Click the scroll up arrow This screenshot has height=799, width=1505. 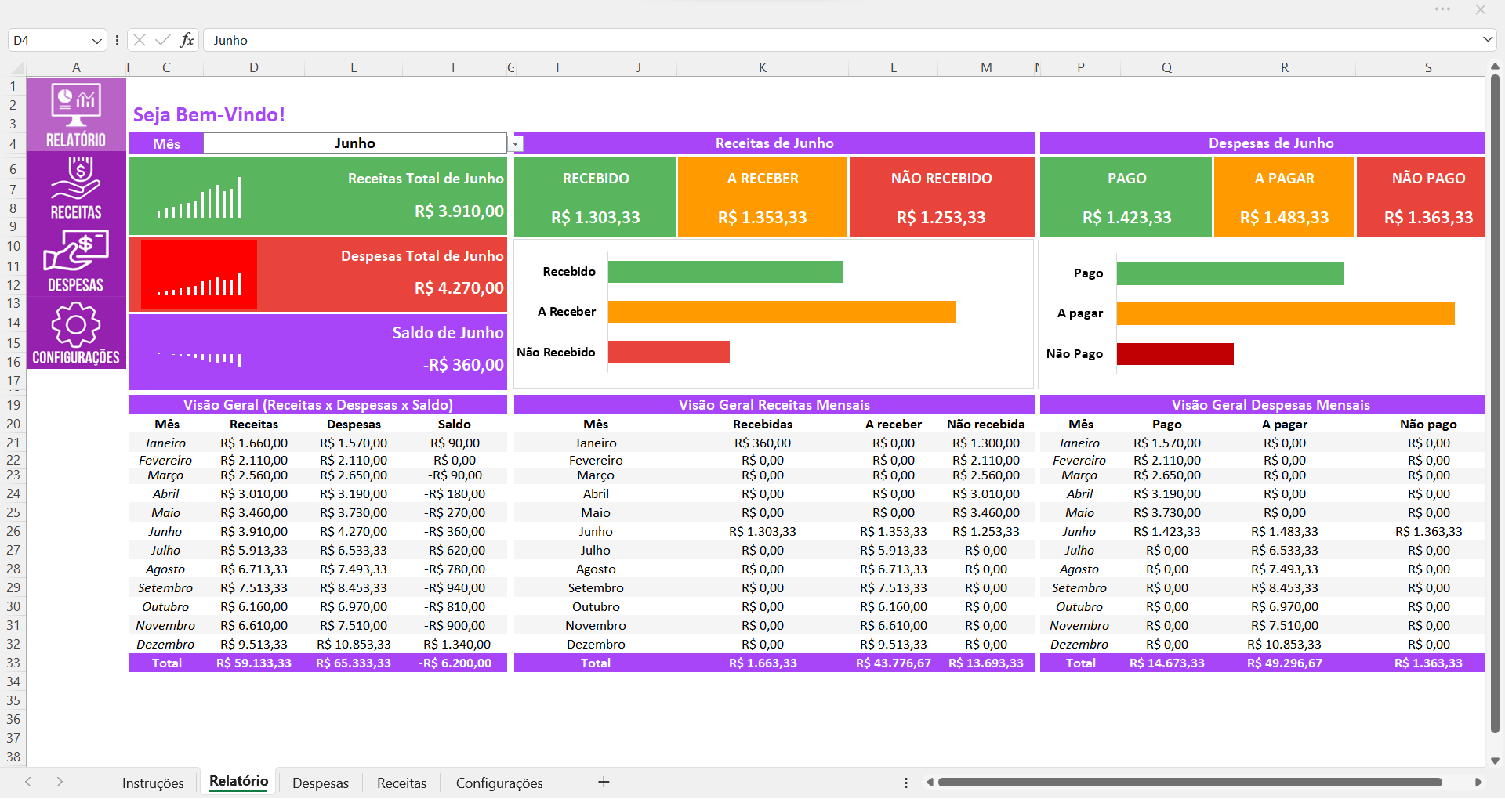pyautogui.click(x=1495, y=67)
